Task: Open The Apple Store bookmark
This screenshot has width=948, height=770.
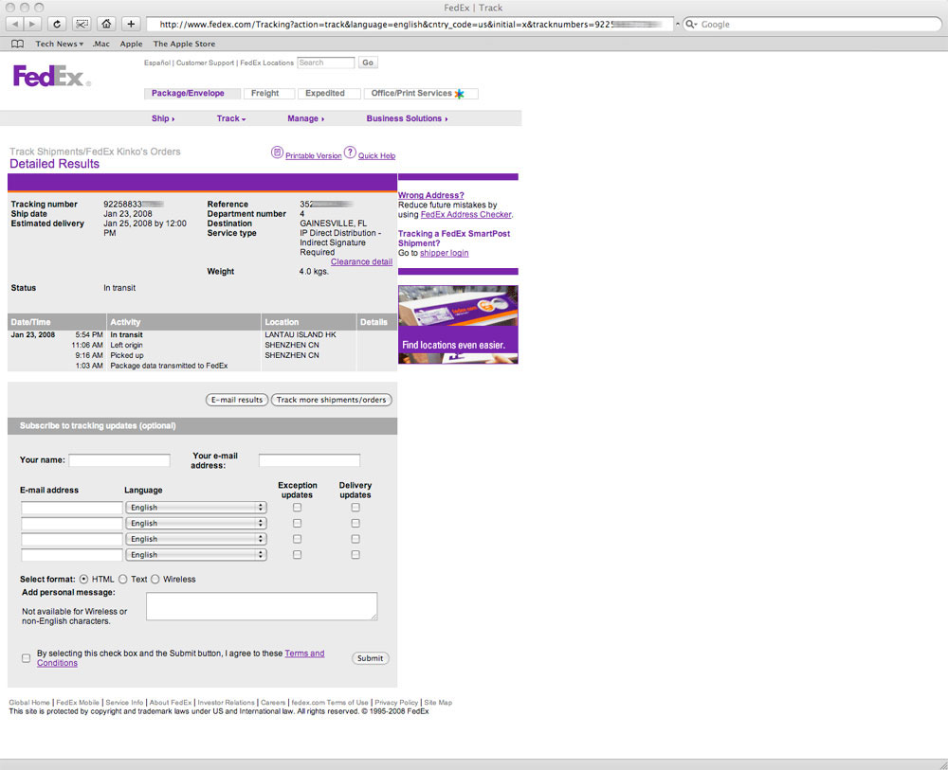Action: (184, 45)
